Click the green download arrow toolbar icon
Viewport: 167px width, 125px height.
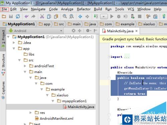pos(164,16)
